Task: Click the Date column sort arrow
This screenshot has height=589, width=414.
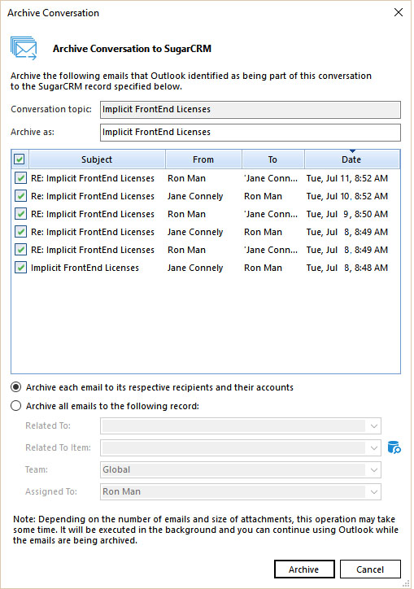Action: [352, 151]
